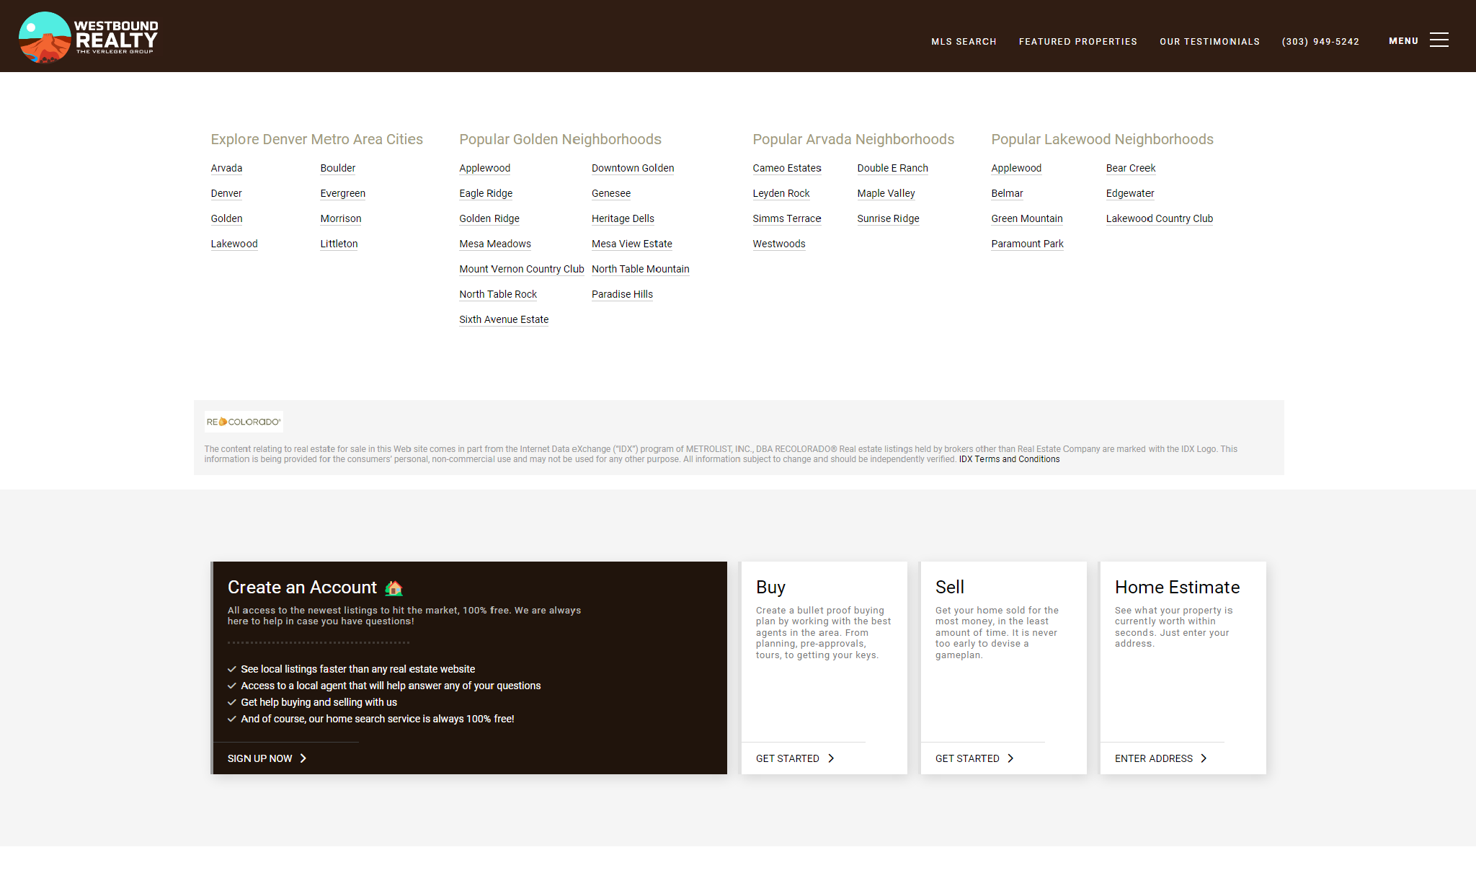1476x886 pixels.
Task: Open MLS Search in the navigation
Action: pos(964,42)
